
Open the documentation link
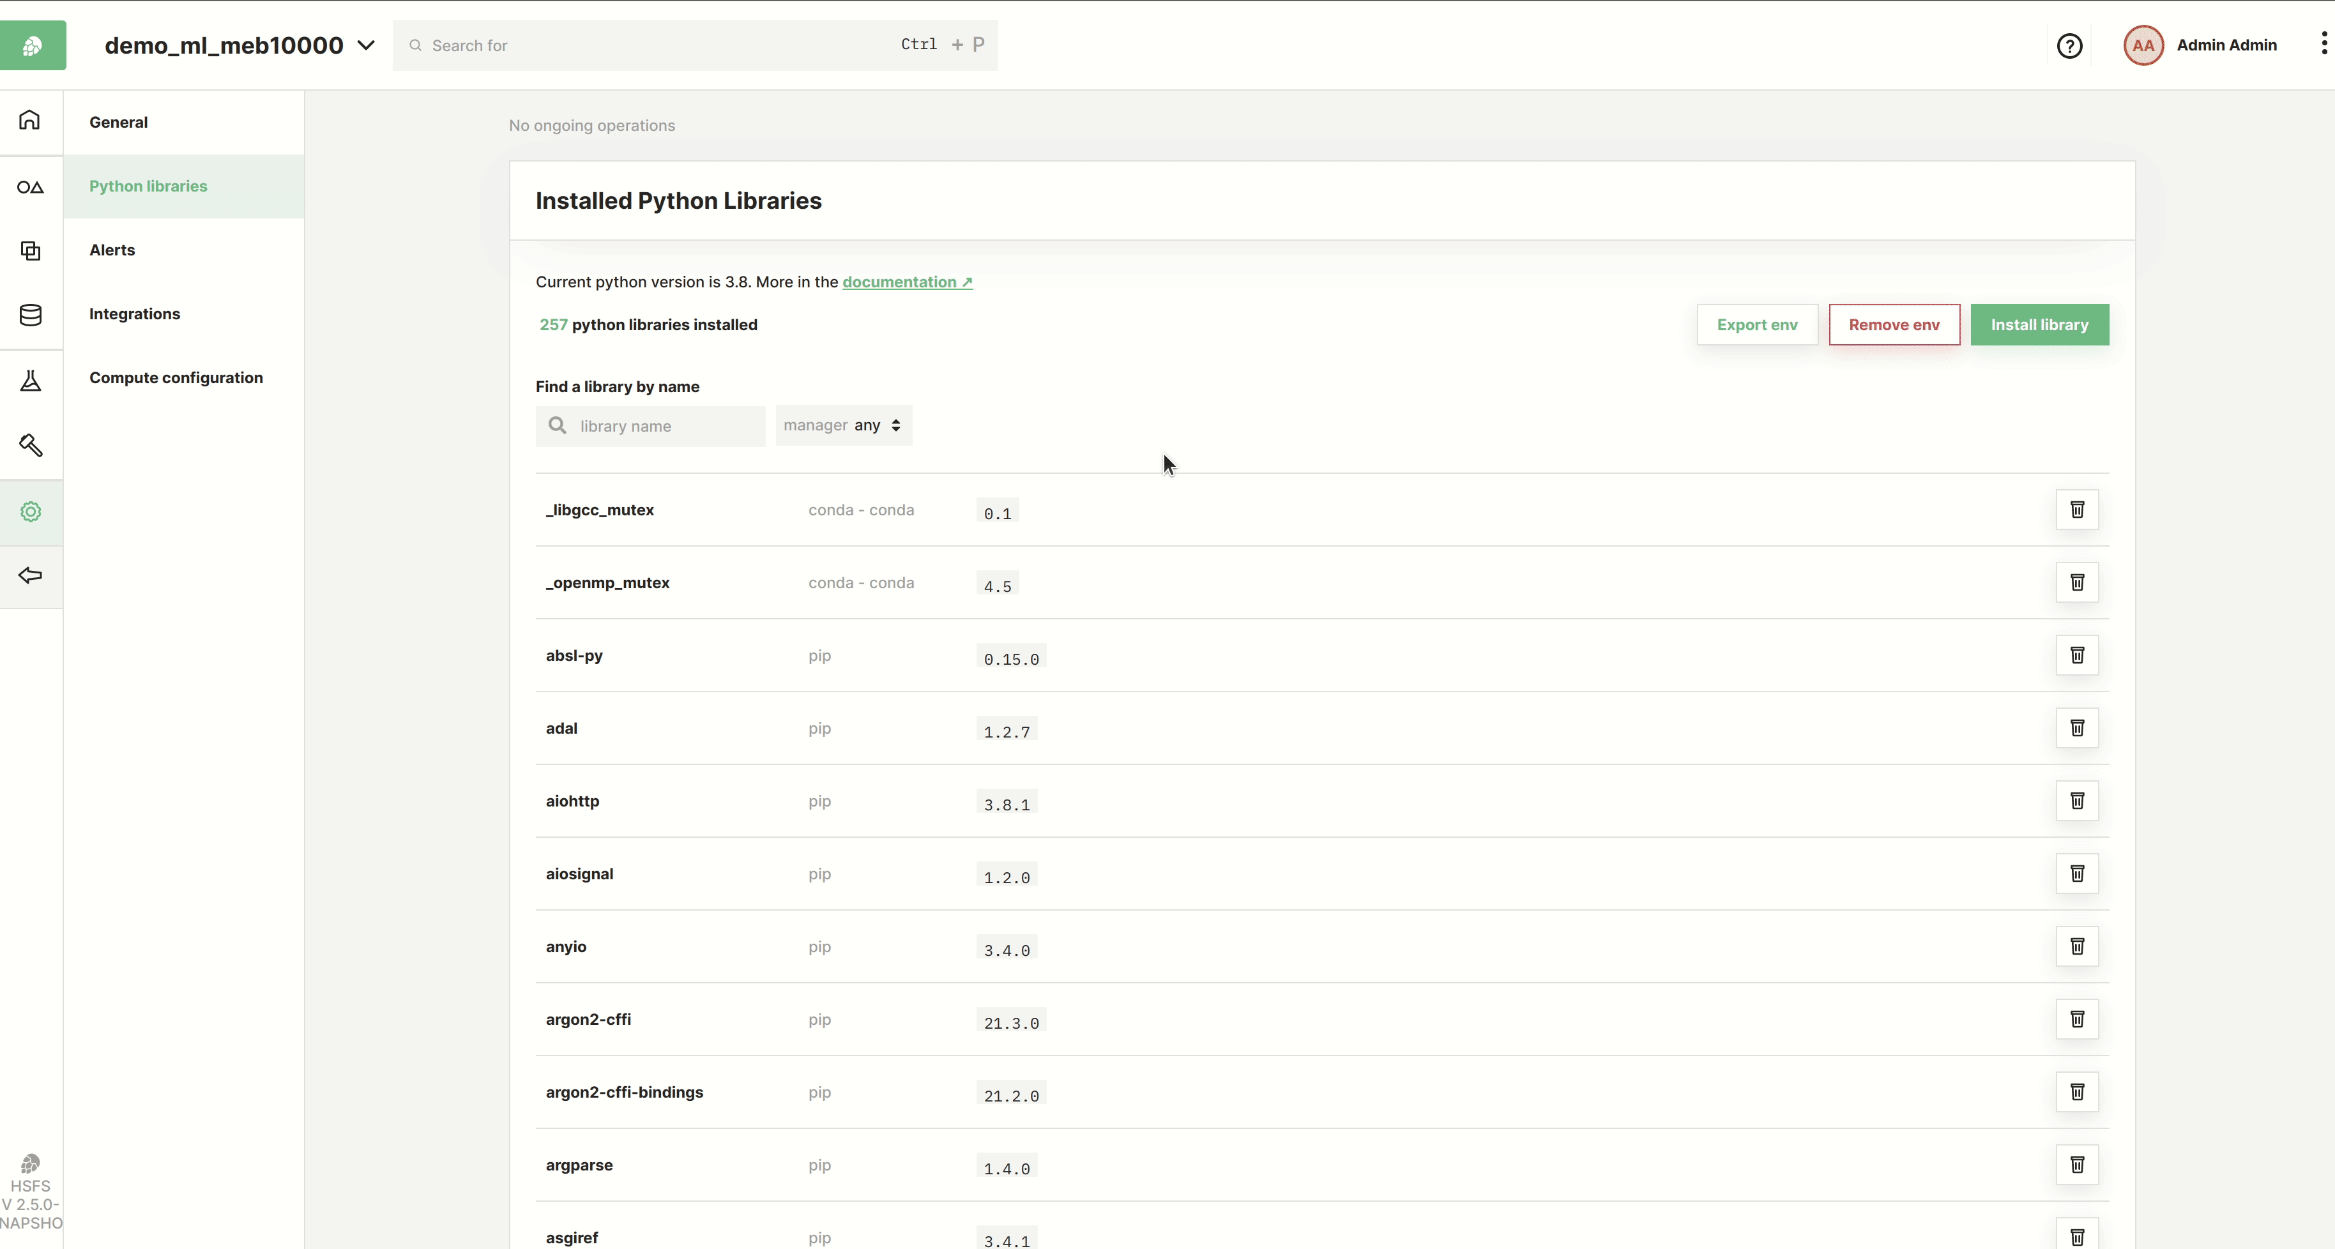coord(908,282)
